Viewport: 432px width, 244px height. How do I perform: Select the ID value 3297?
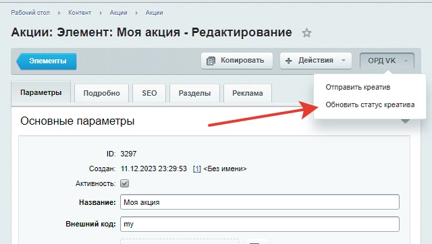128,154
